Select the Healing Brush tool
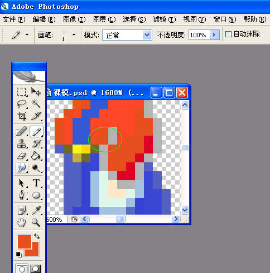The height and width of the screenshot is (273, 270). point(22,132)
